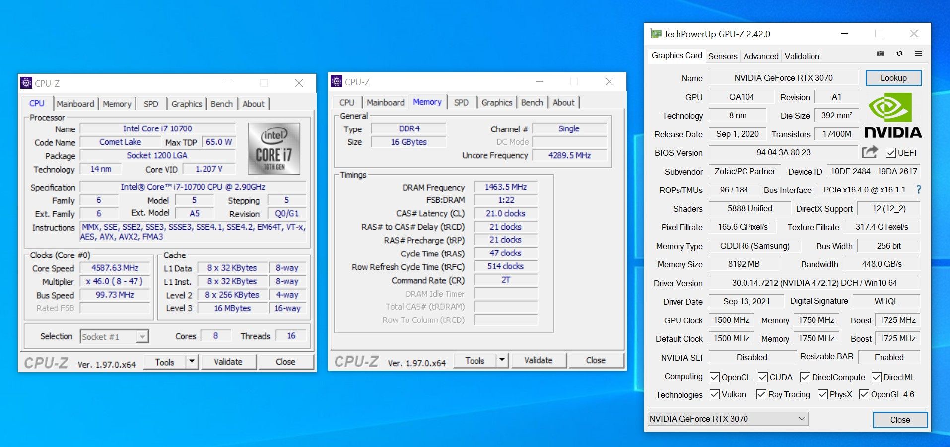The image size is (950, 447).
Task: Click the GPU Name field in GPU-Z
Action: (x=784, y=78)
